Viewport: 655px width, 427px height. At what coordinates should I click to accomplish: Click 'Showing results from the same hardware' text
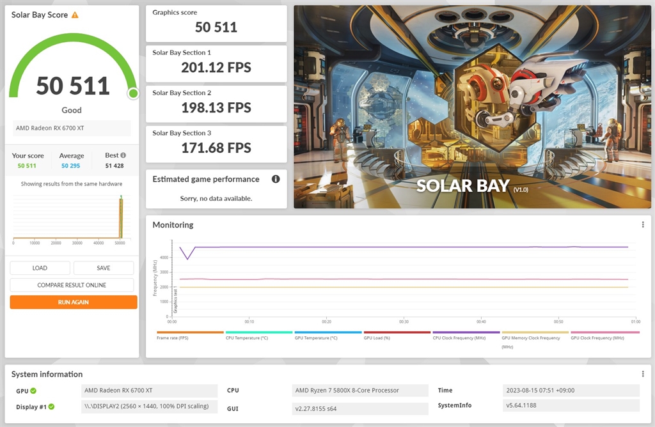72,183
